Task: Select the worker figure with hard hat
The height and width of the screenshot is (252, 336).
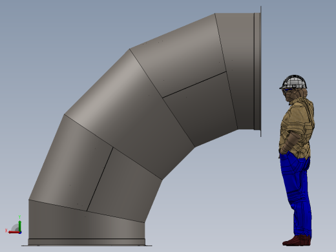Action: pyautogui.click(x=297, y=160)
